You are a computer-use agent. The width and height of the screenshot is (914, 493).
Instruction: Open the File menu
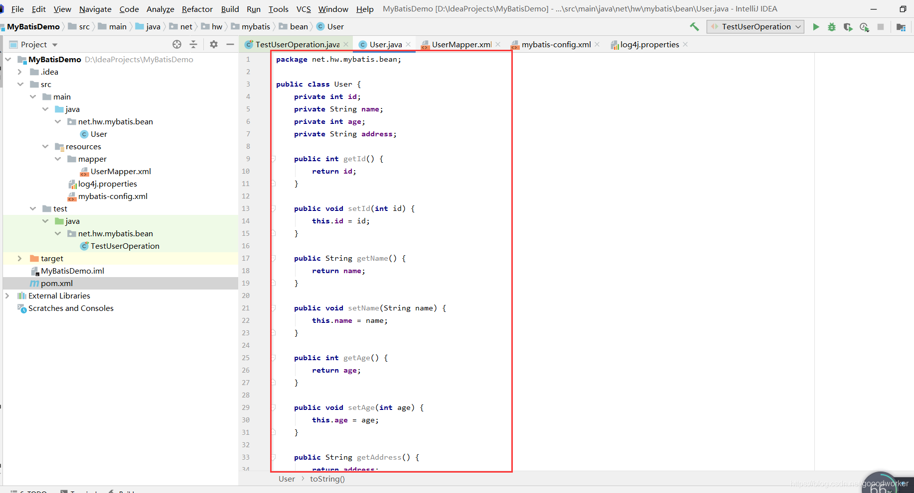coord(17,9)
